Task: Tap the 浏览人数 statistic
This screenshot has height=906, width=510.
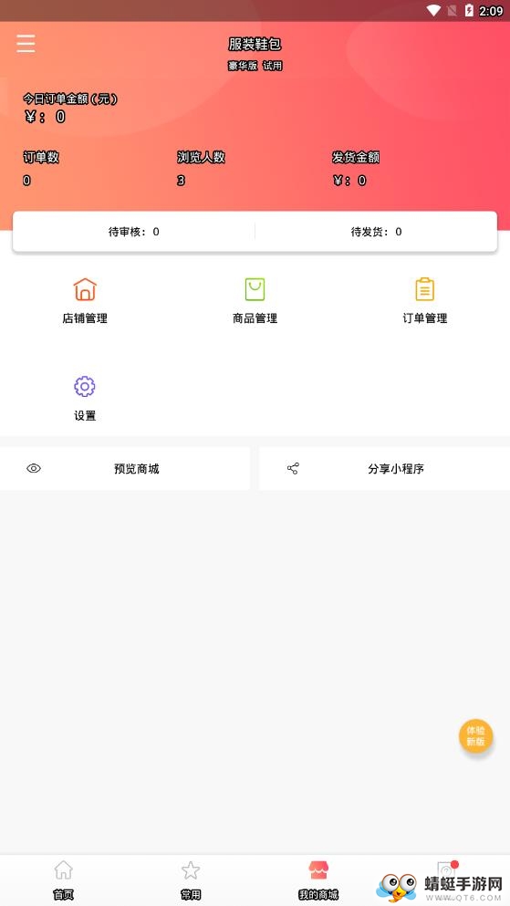Action: (201, 168)
